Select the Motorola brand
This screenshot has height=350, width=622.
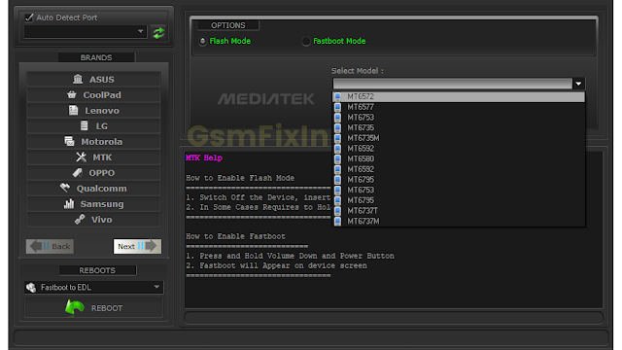click(93, 142)
